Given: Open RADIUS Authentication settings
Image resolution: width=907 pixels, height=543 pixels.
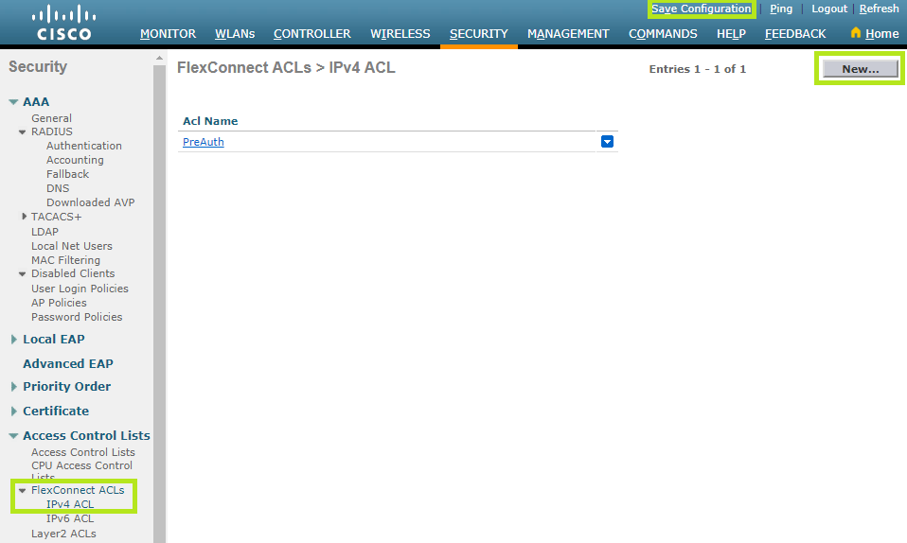Looking at the screenshot, I should pyautogui.click(x=83, y=146).
